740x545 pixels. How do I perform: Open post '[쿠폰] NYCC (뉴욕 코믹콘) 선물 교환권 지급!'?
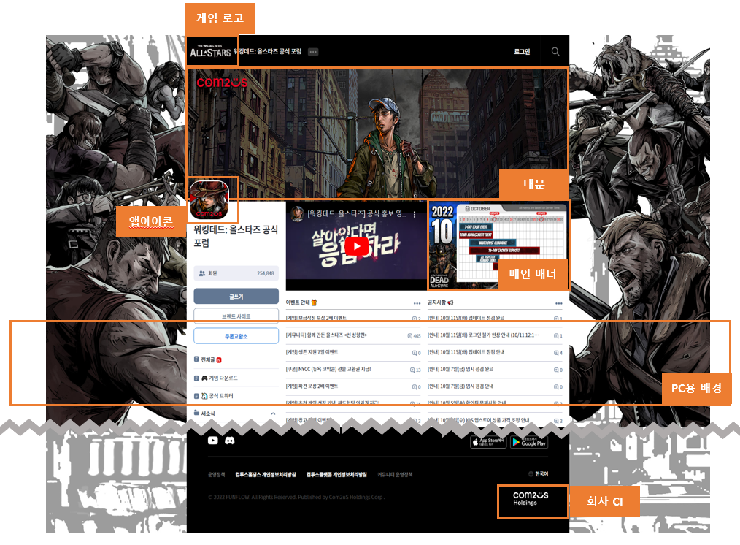(328, 369)
